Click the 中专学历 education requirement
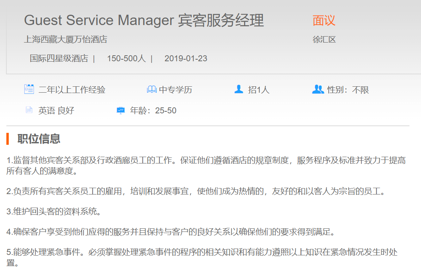The width and height of the screenshot is (421, 280). (175, 90)
